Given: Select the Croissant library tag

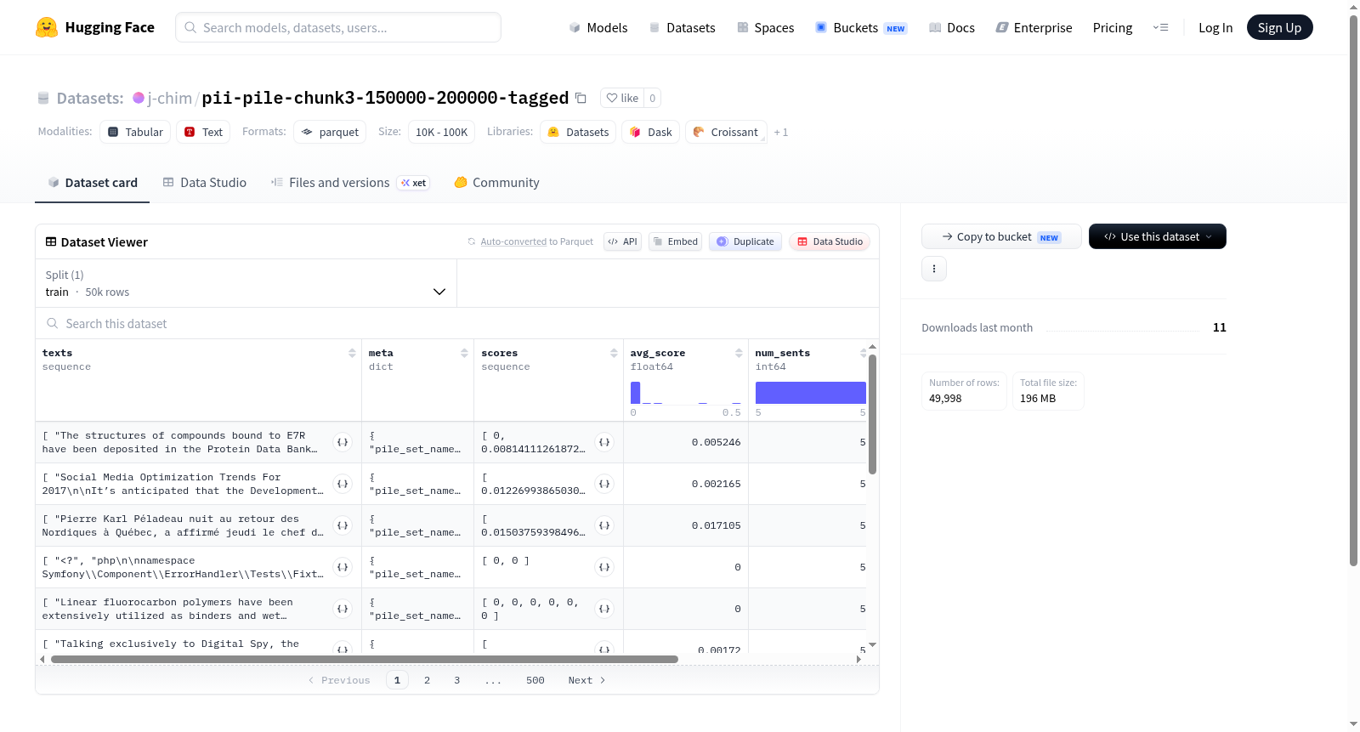Looking at the screenshot, I should [726, 132].
